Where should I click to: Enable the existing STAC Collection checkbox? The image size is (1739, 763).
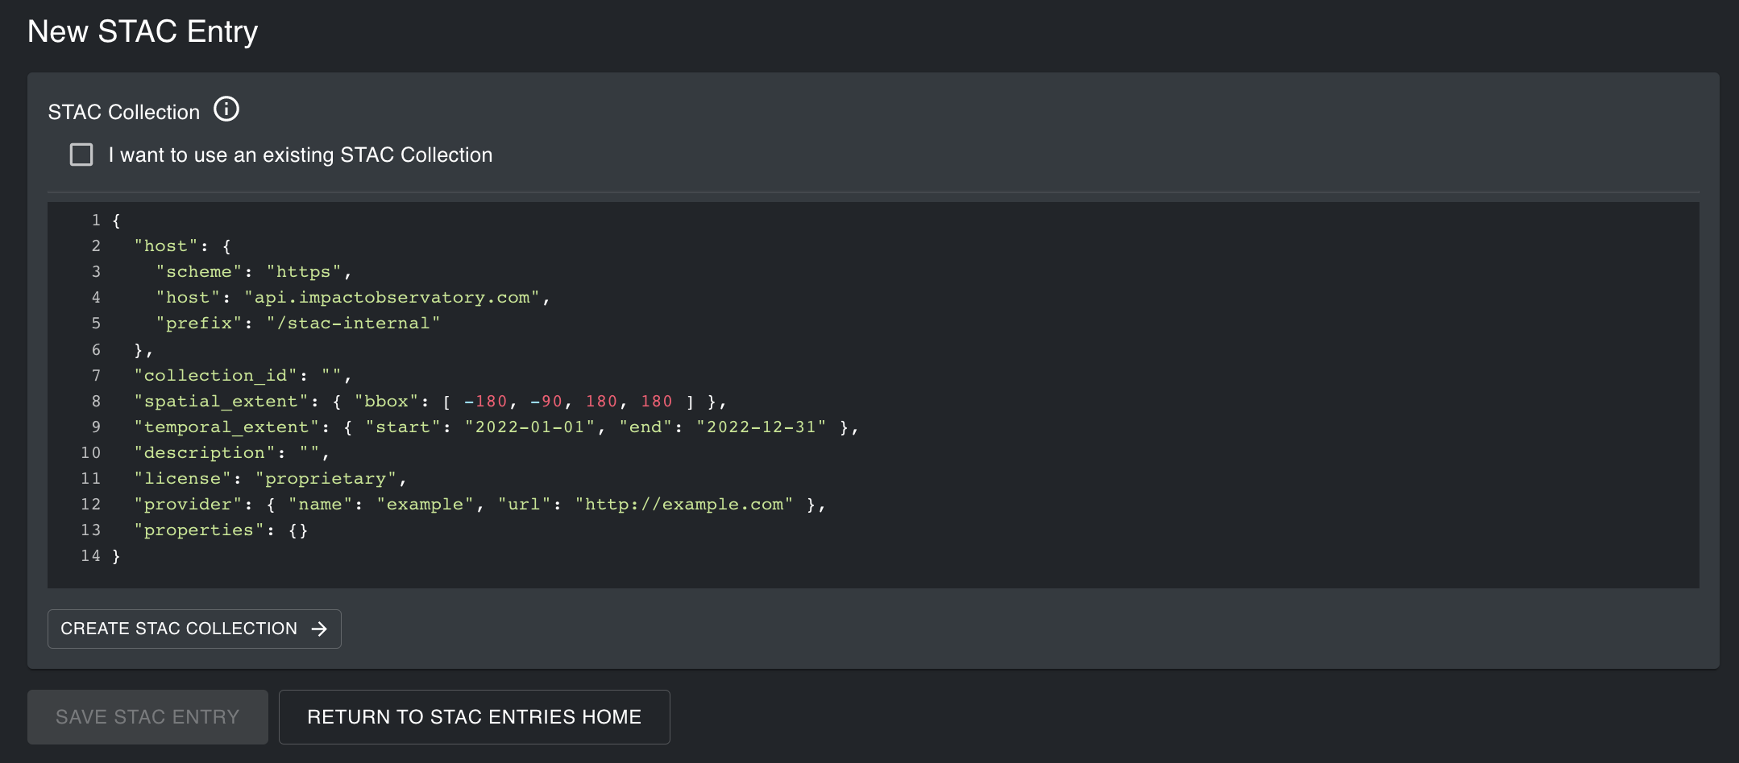(81, 155)
